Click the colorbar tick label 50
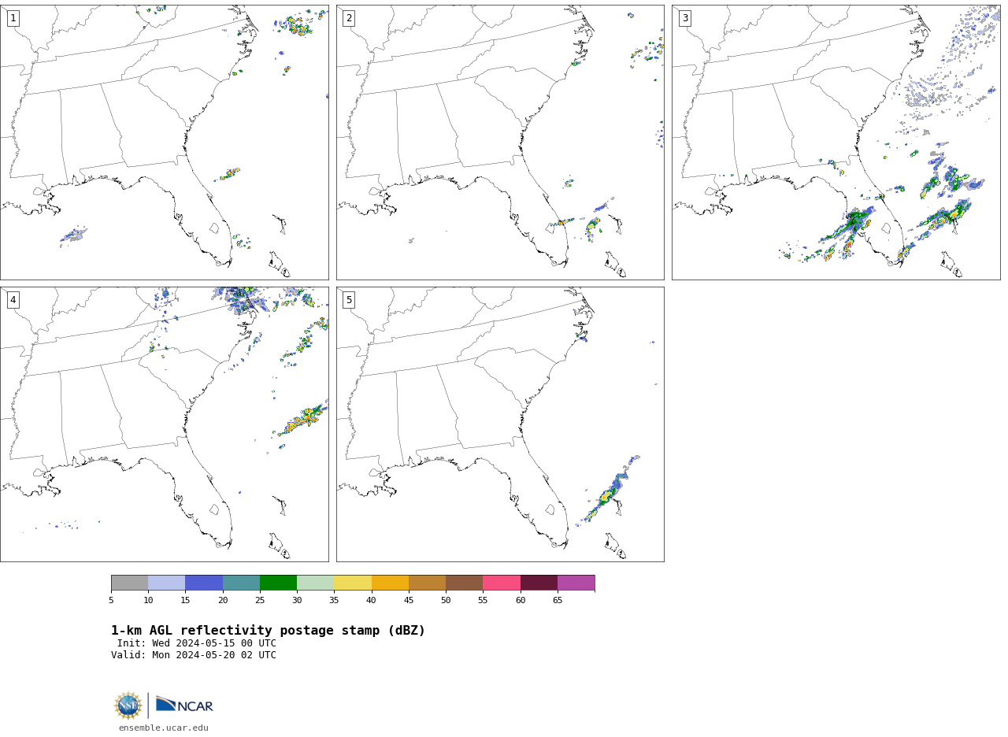1008x737 pixels. 446,601
